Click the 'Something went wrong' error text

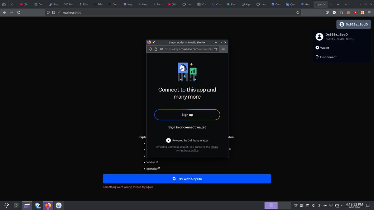[x=128, y=187]
